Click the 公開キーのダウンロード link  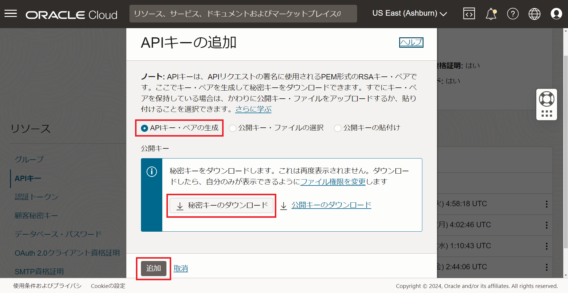click(331, 205)
